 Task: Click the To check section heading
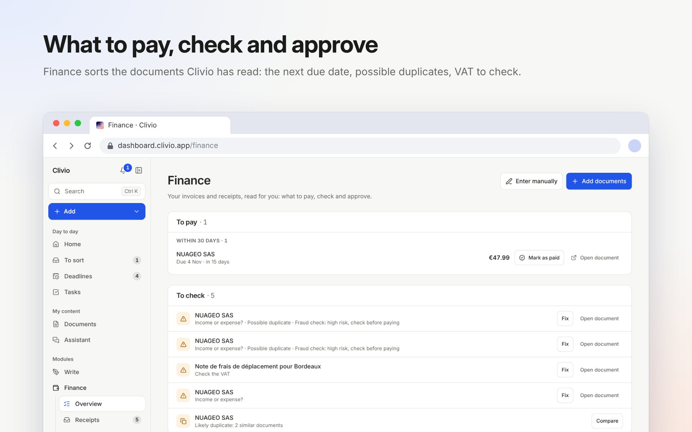point(191,296)
